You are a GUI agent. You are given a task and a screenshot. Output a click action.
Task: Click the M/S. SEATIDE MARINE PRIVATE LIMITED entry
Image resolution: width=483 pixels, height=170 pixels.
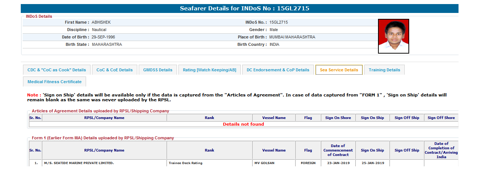[78, 163]
